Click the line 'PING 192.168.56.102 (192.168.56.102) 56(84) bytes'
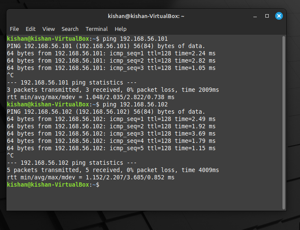The image size is (300, 230). click(106, 112)
